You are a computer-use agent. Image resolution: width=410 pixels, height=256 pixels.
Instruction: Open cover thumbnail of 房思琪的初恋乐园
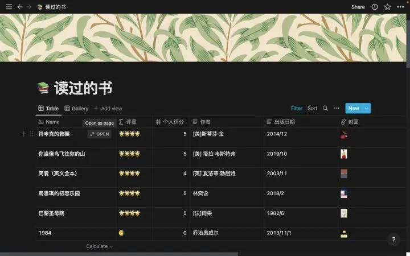point(344,193)
